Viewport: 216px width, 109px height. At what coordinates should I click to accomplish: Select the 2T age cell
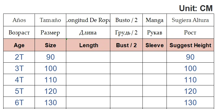click(x=19, y=57)
